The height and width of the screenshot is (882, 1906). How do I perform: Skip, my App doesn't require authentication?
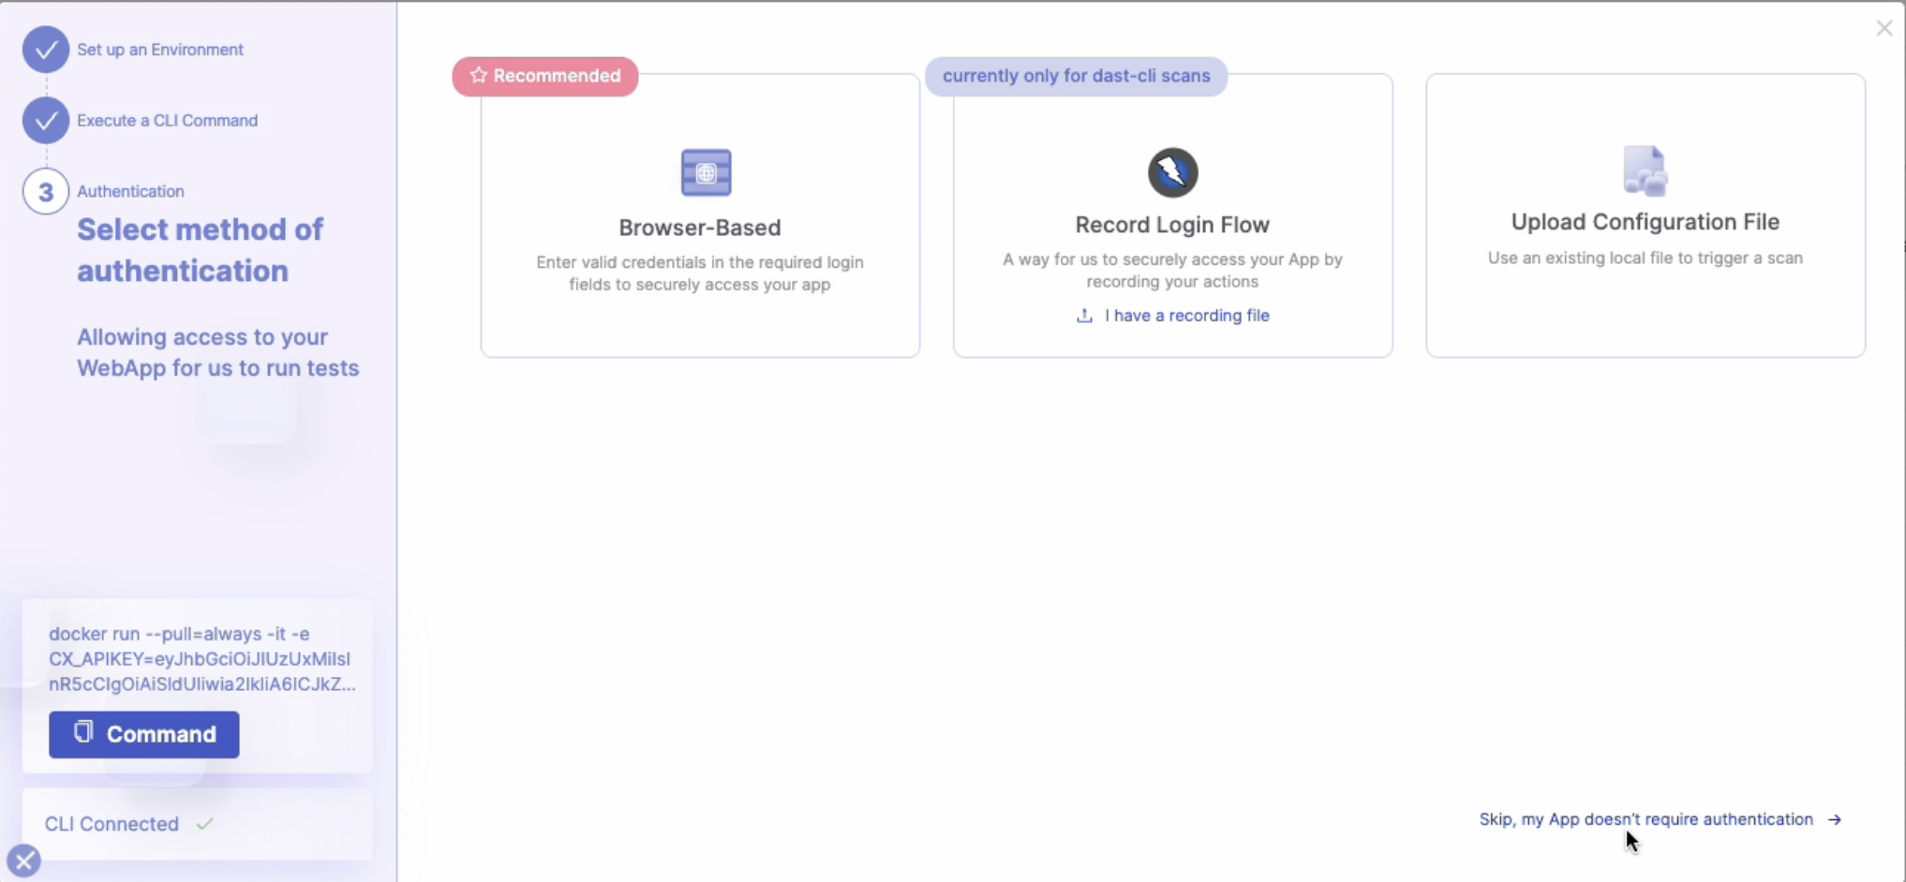[x=1645, y=819]
